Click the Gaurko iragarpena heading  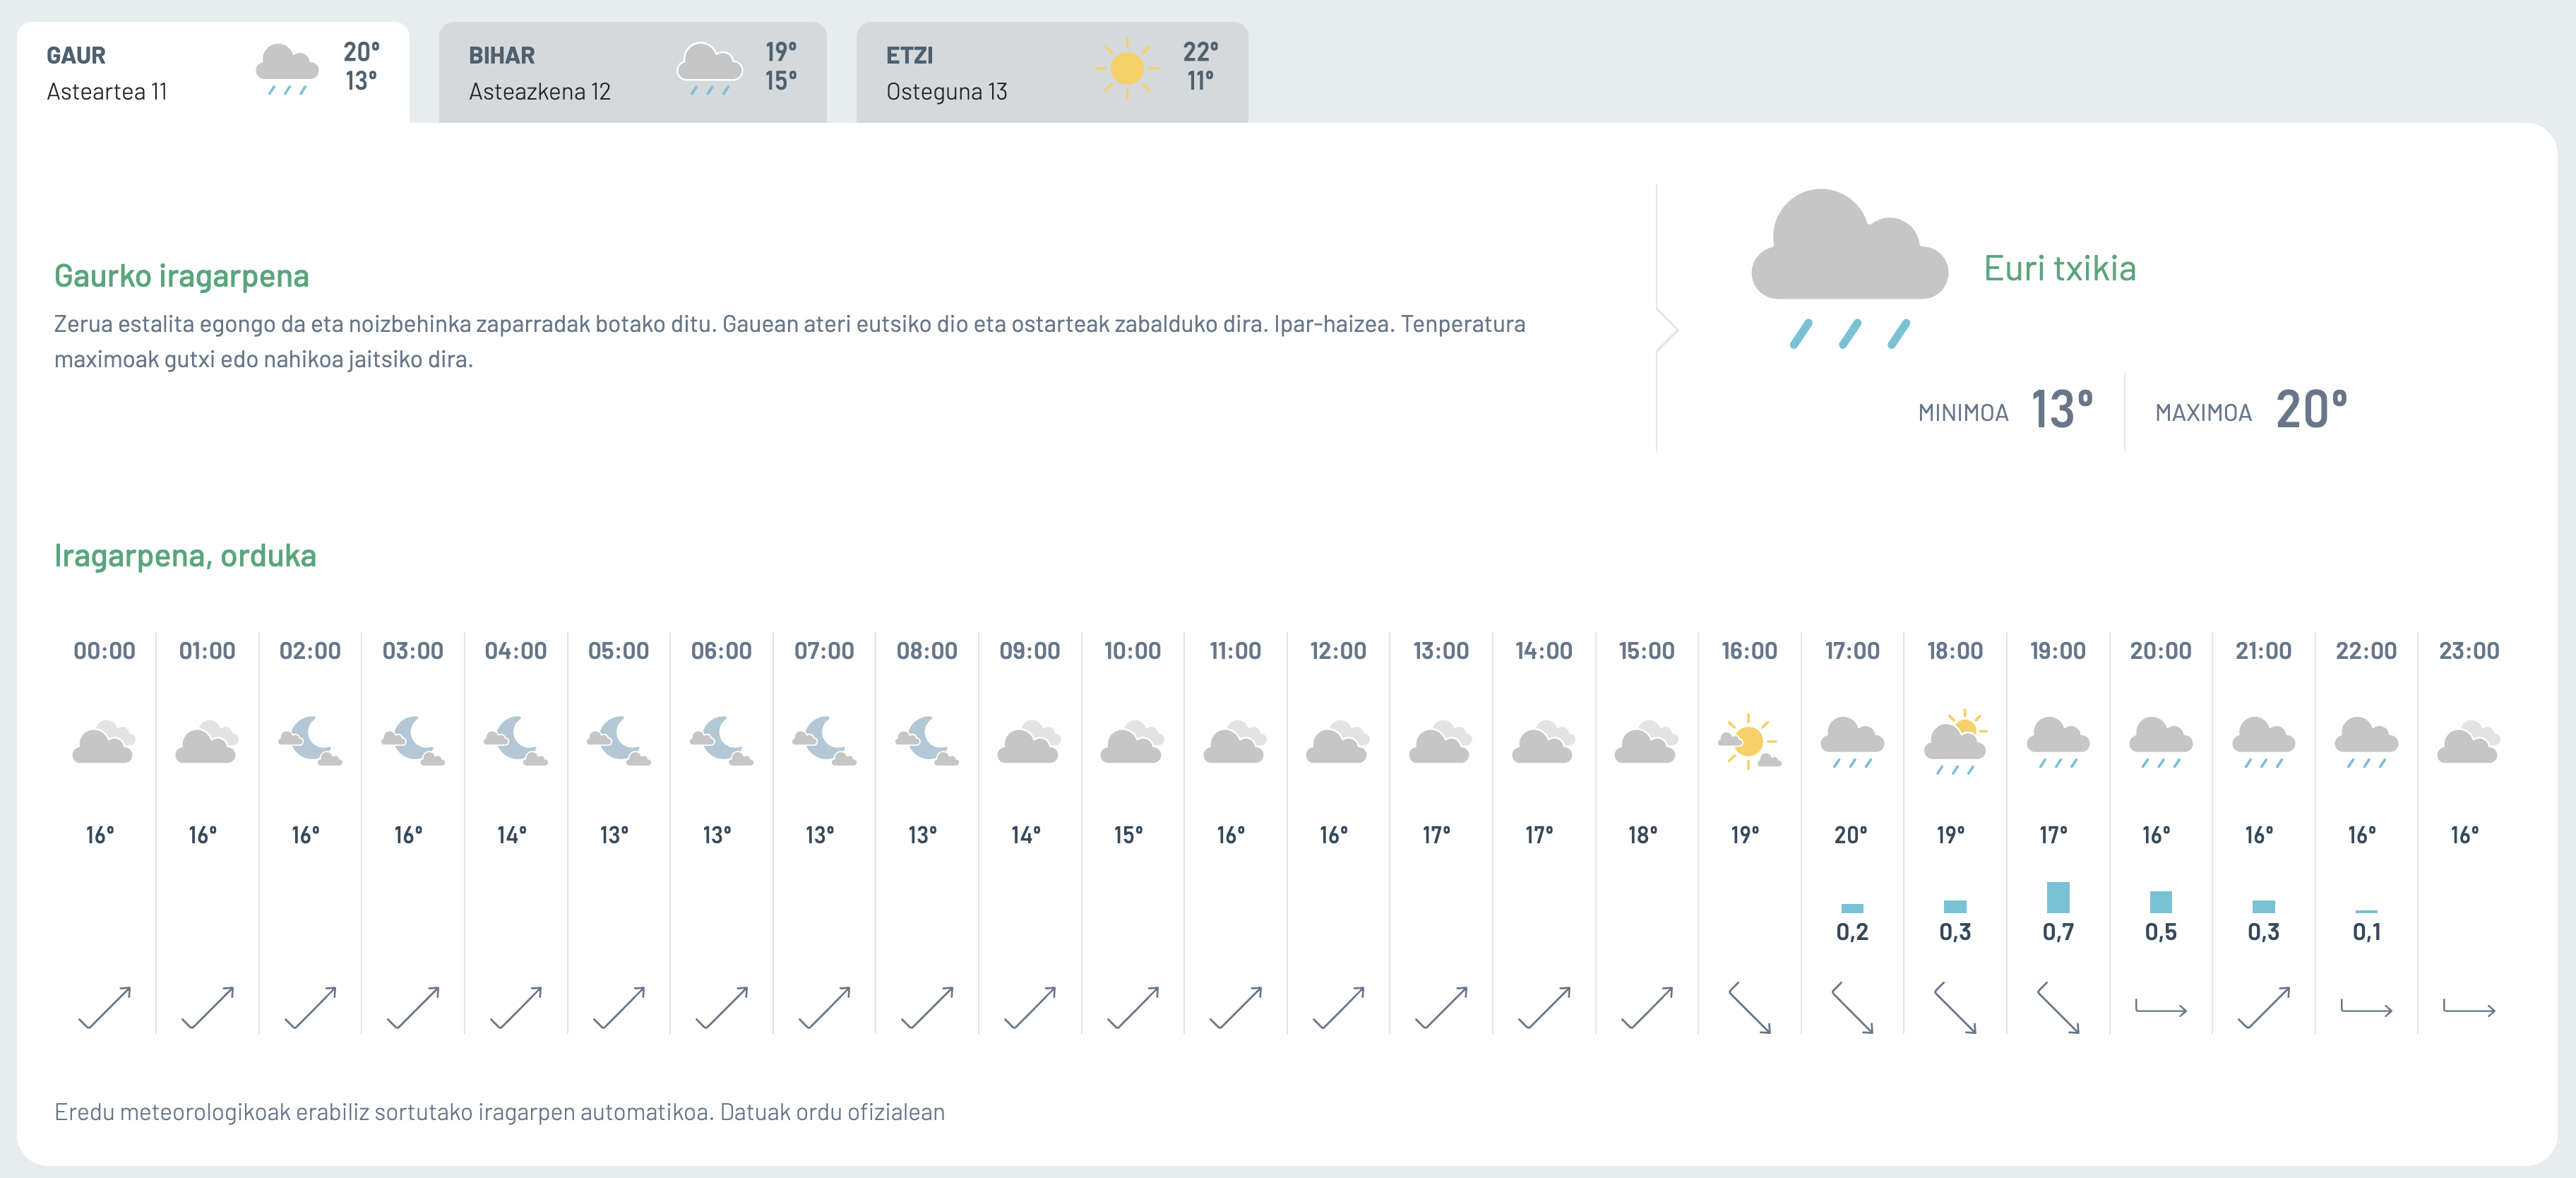181,276
